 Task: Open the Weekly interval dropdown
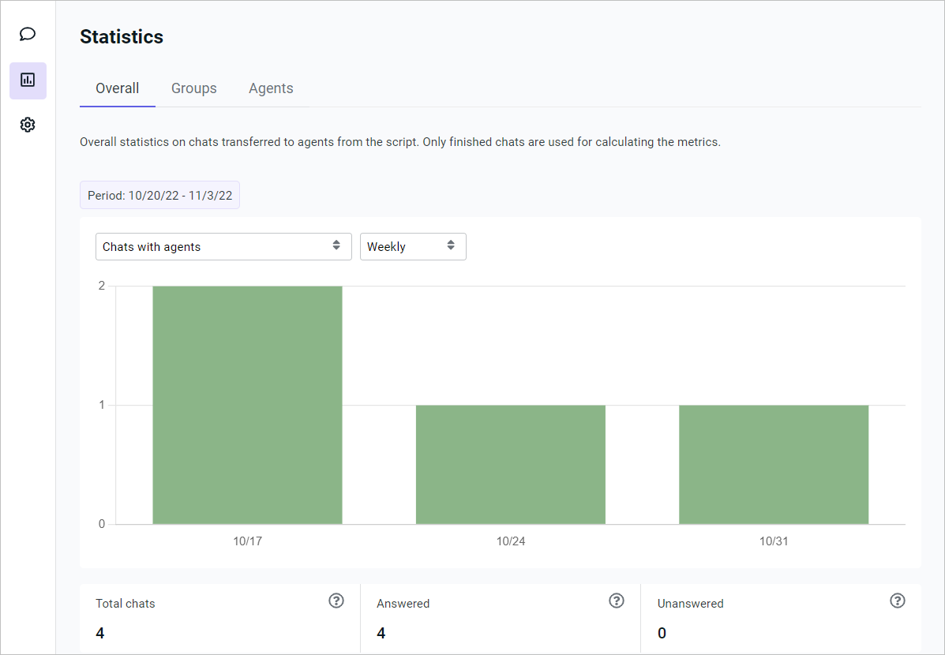[412, 246]
